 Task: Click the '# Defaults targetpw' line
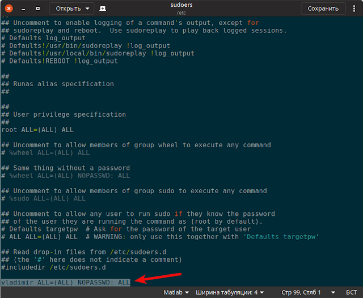tap(126, 229)
